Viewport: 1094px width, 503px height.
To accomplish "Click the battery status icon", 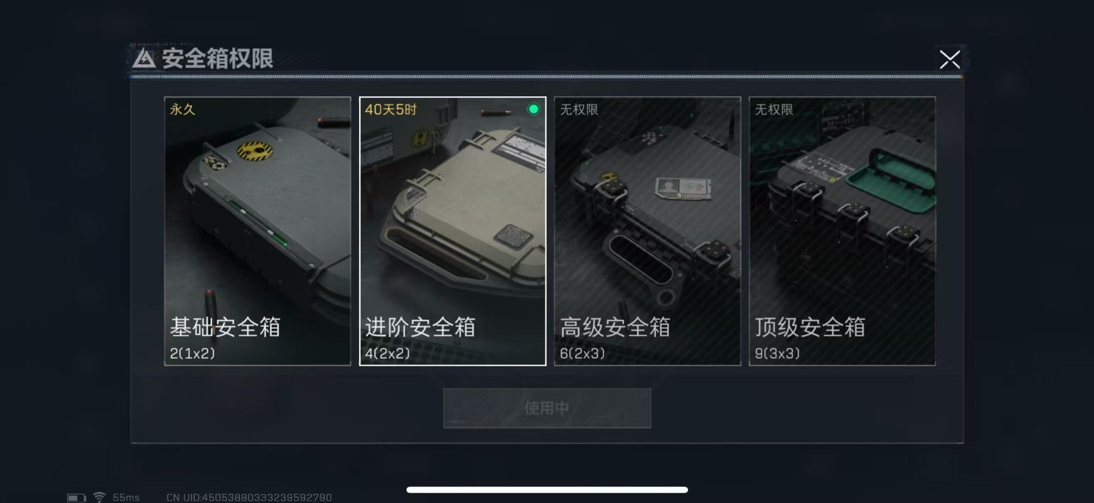I will click(x=76, y=498).
